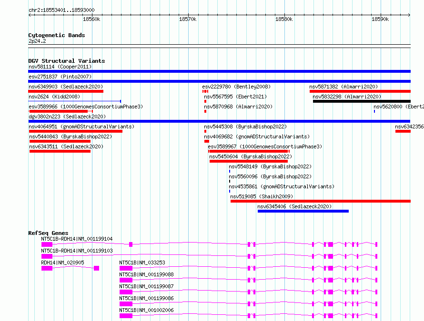Click the black bar under nsv5832298
The height and width of the screenshot is (321, 424).
[x=362, y=101]
